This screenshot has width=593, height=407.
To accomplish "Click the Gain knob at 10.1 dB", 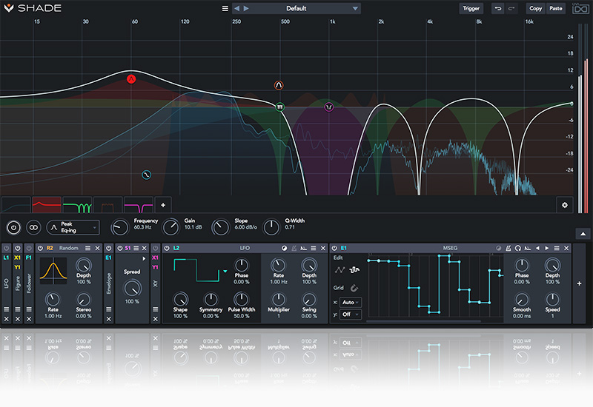I will [x=171, y=227].
